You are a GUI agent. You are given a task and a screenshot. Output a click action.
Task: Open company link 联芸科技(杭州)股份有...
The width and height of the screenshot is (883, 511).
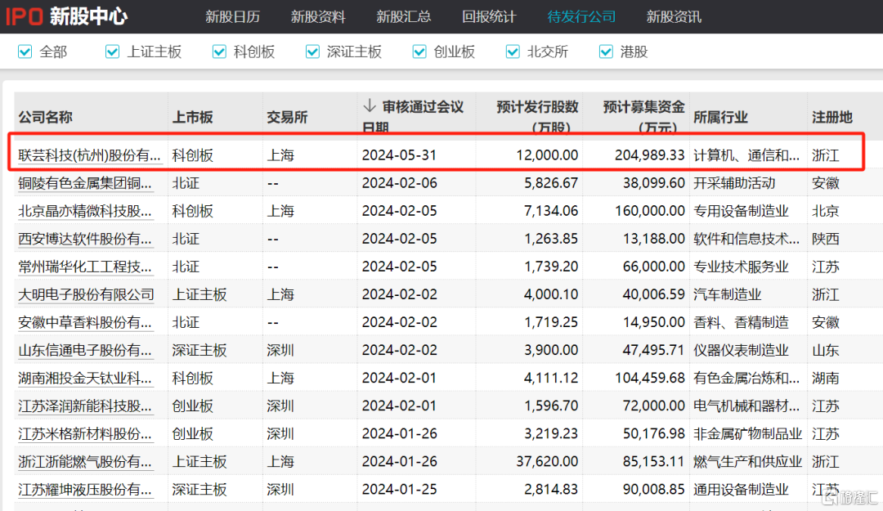90,155
